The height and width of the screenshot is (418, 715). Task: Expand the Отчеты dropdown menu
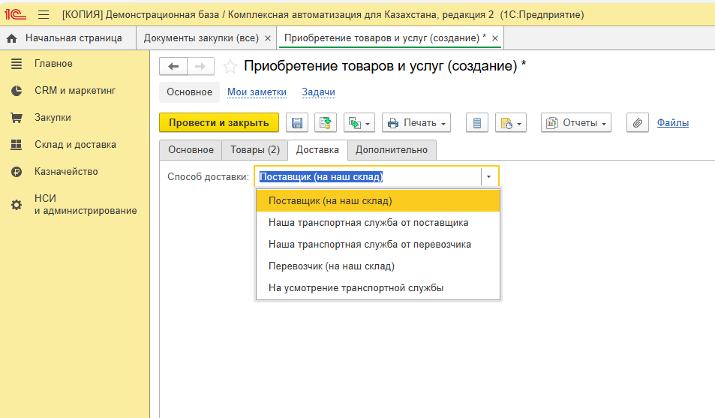pos(576,123)
